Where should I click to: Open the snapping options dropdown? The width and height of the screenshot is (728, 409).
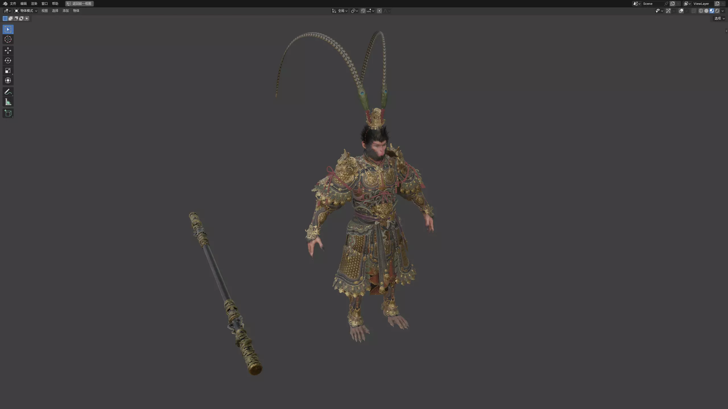click(x=371, y=11)
